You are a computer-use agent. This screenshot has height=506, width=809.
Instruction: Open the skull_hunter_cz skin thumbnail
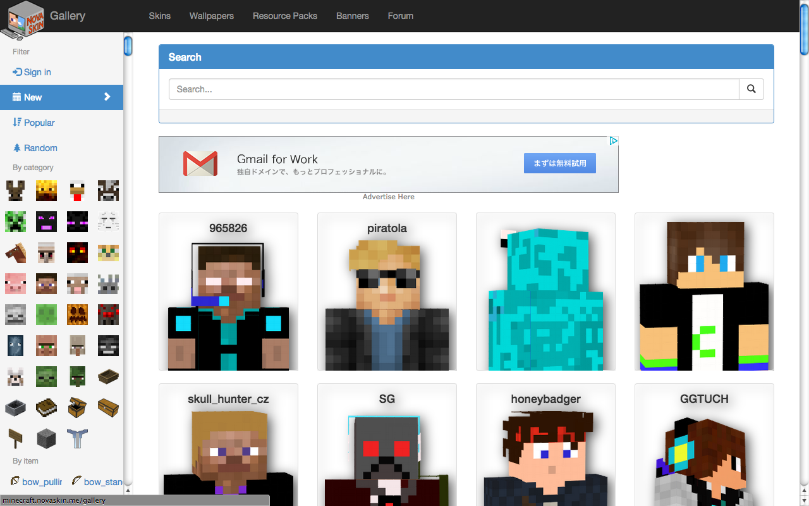228,445
